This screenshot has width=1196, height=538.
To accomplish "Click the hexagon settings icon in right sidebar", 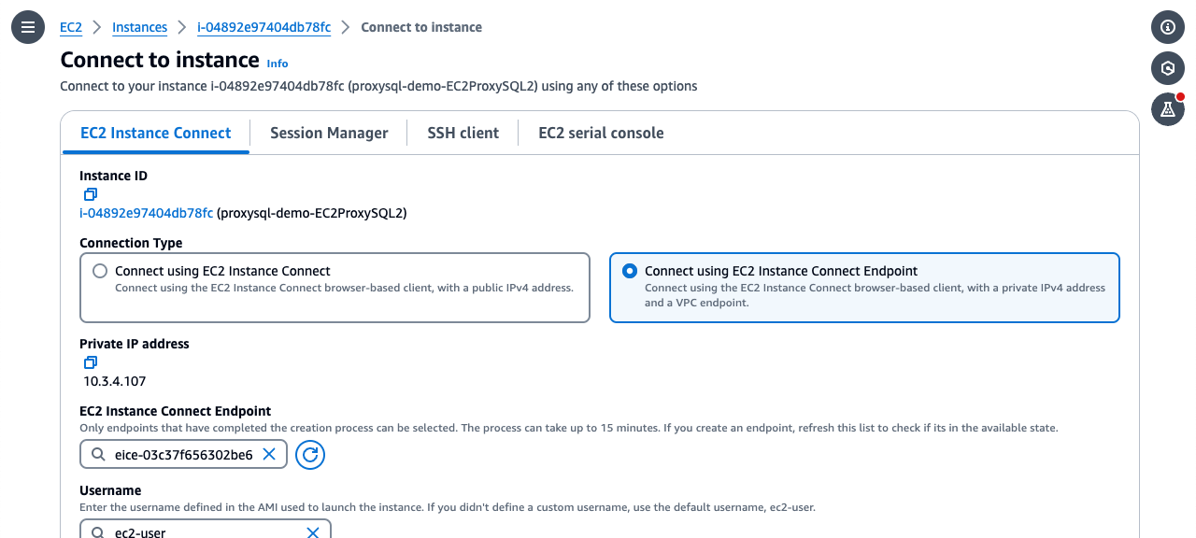I will [1168, 68].
